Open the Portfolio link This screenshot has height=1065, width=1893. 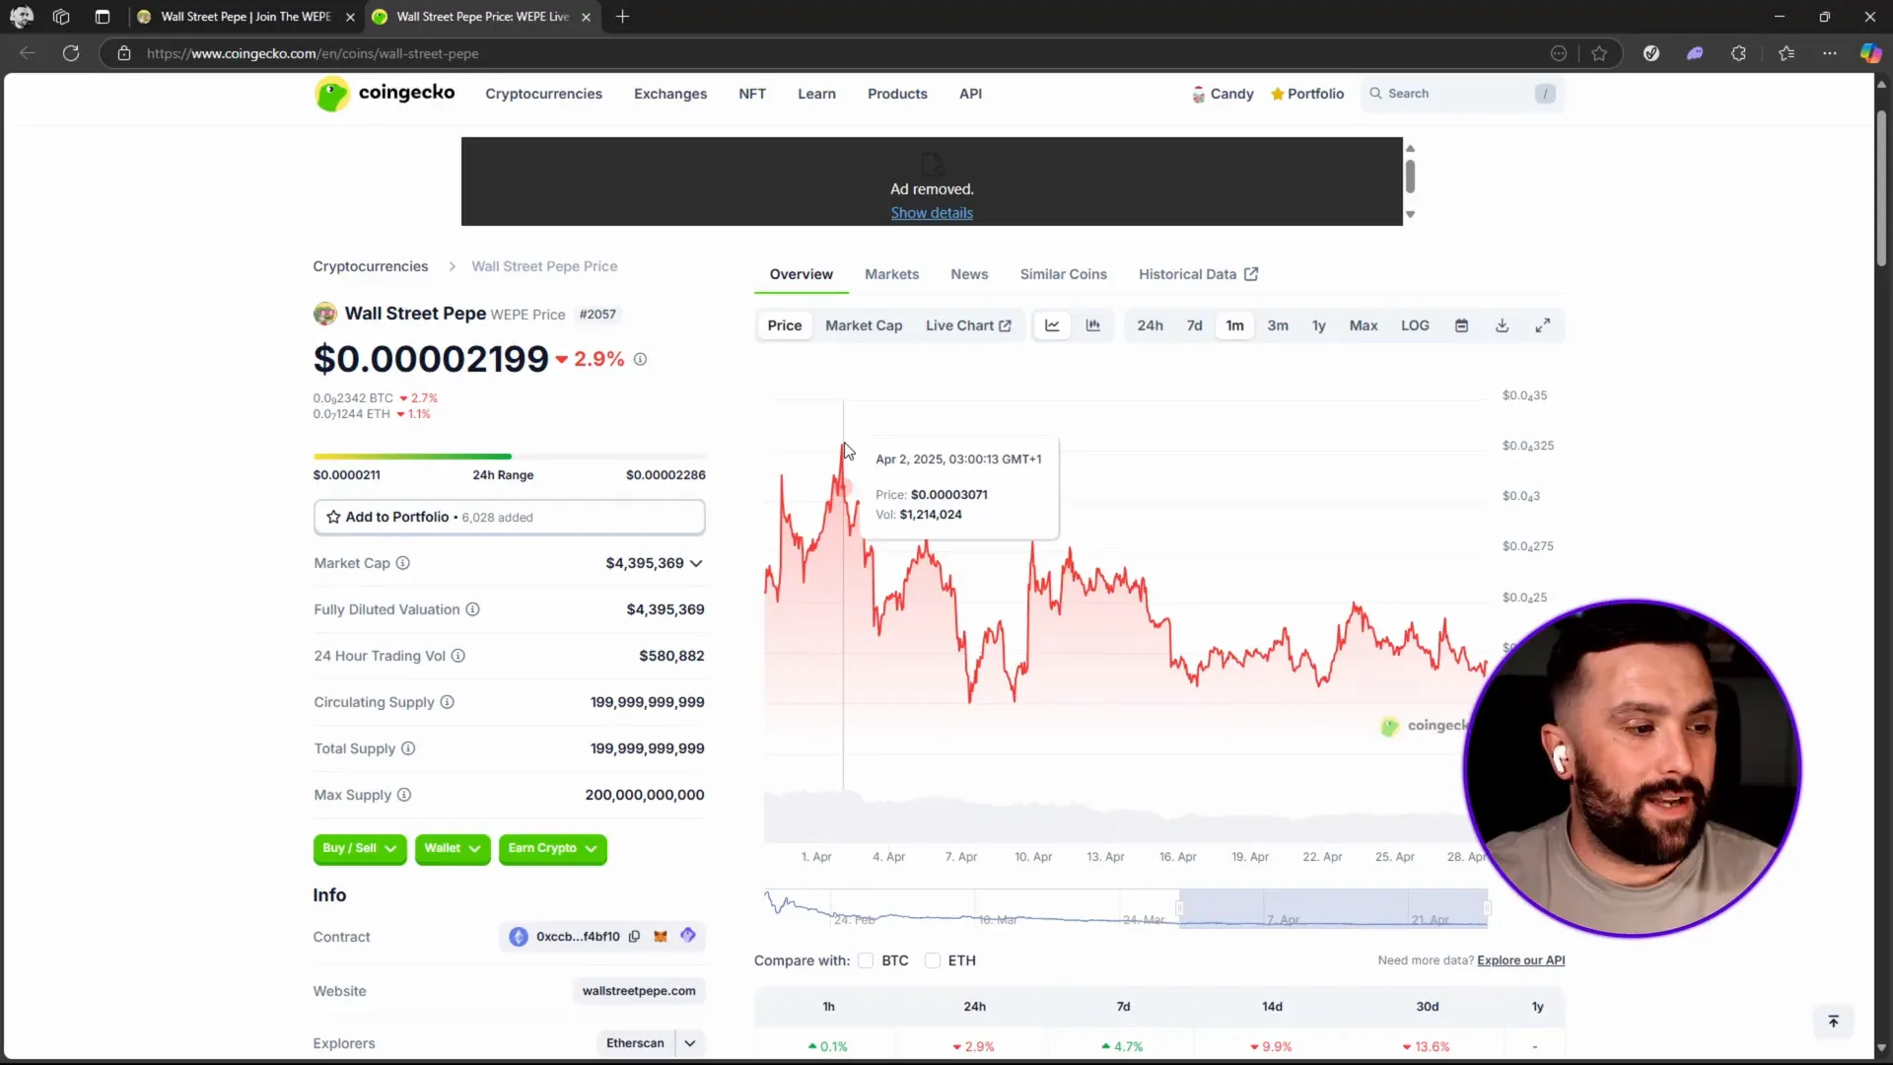coord(1307,94)
